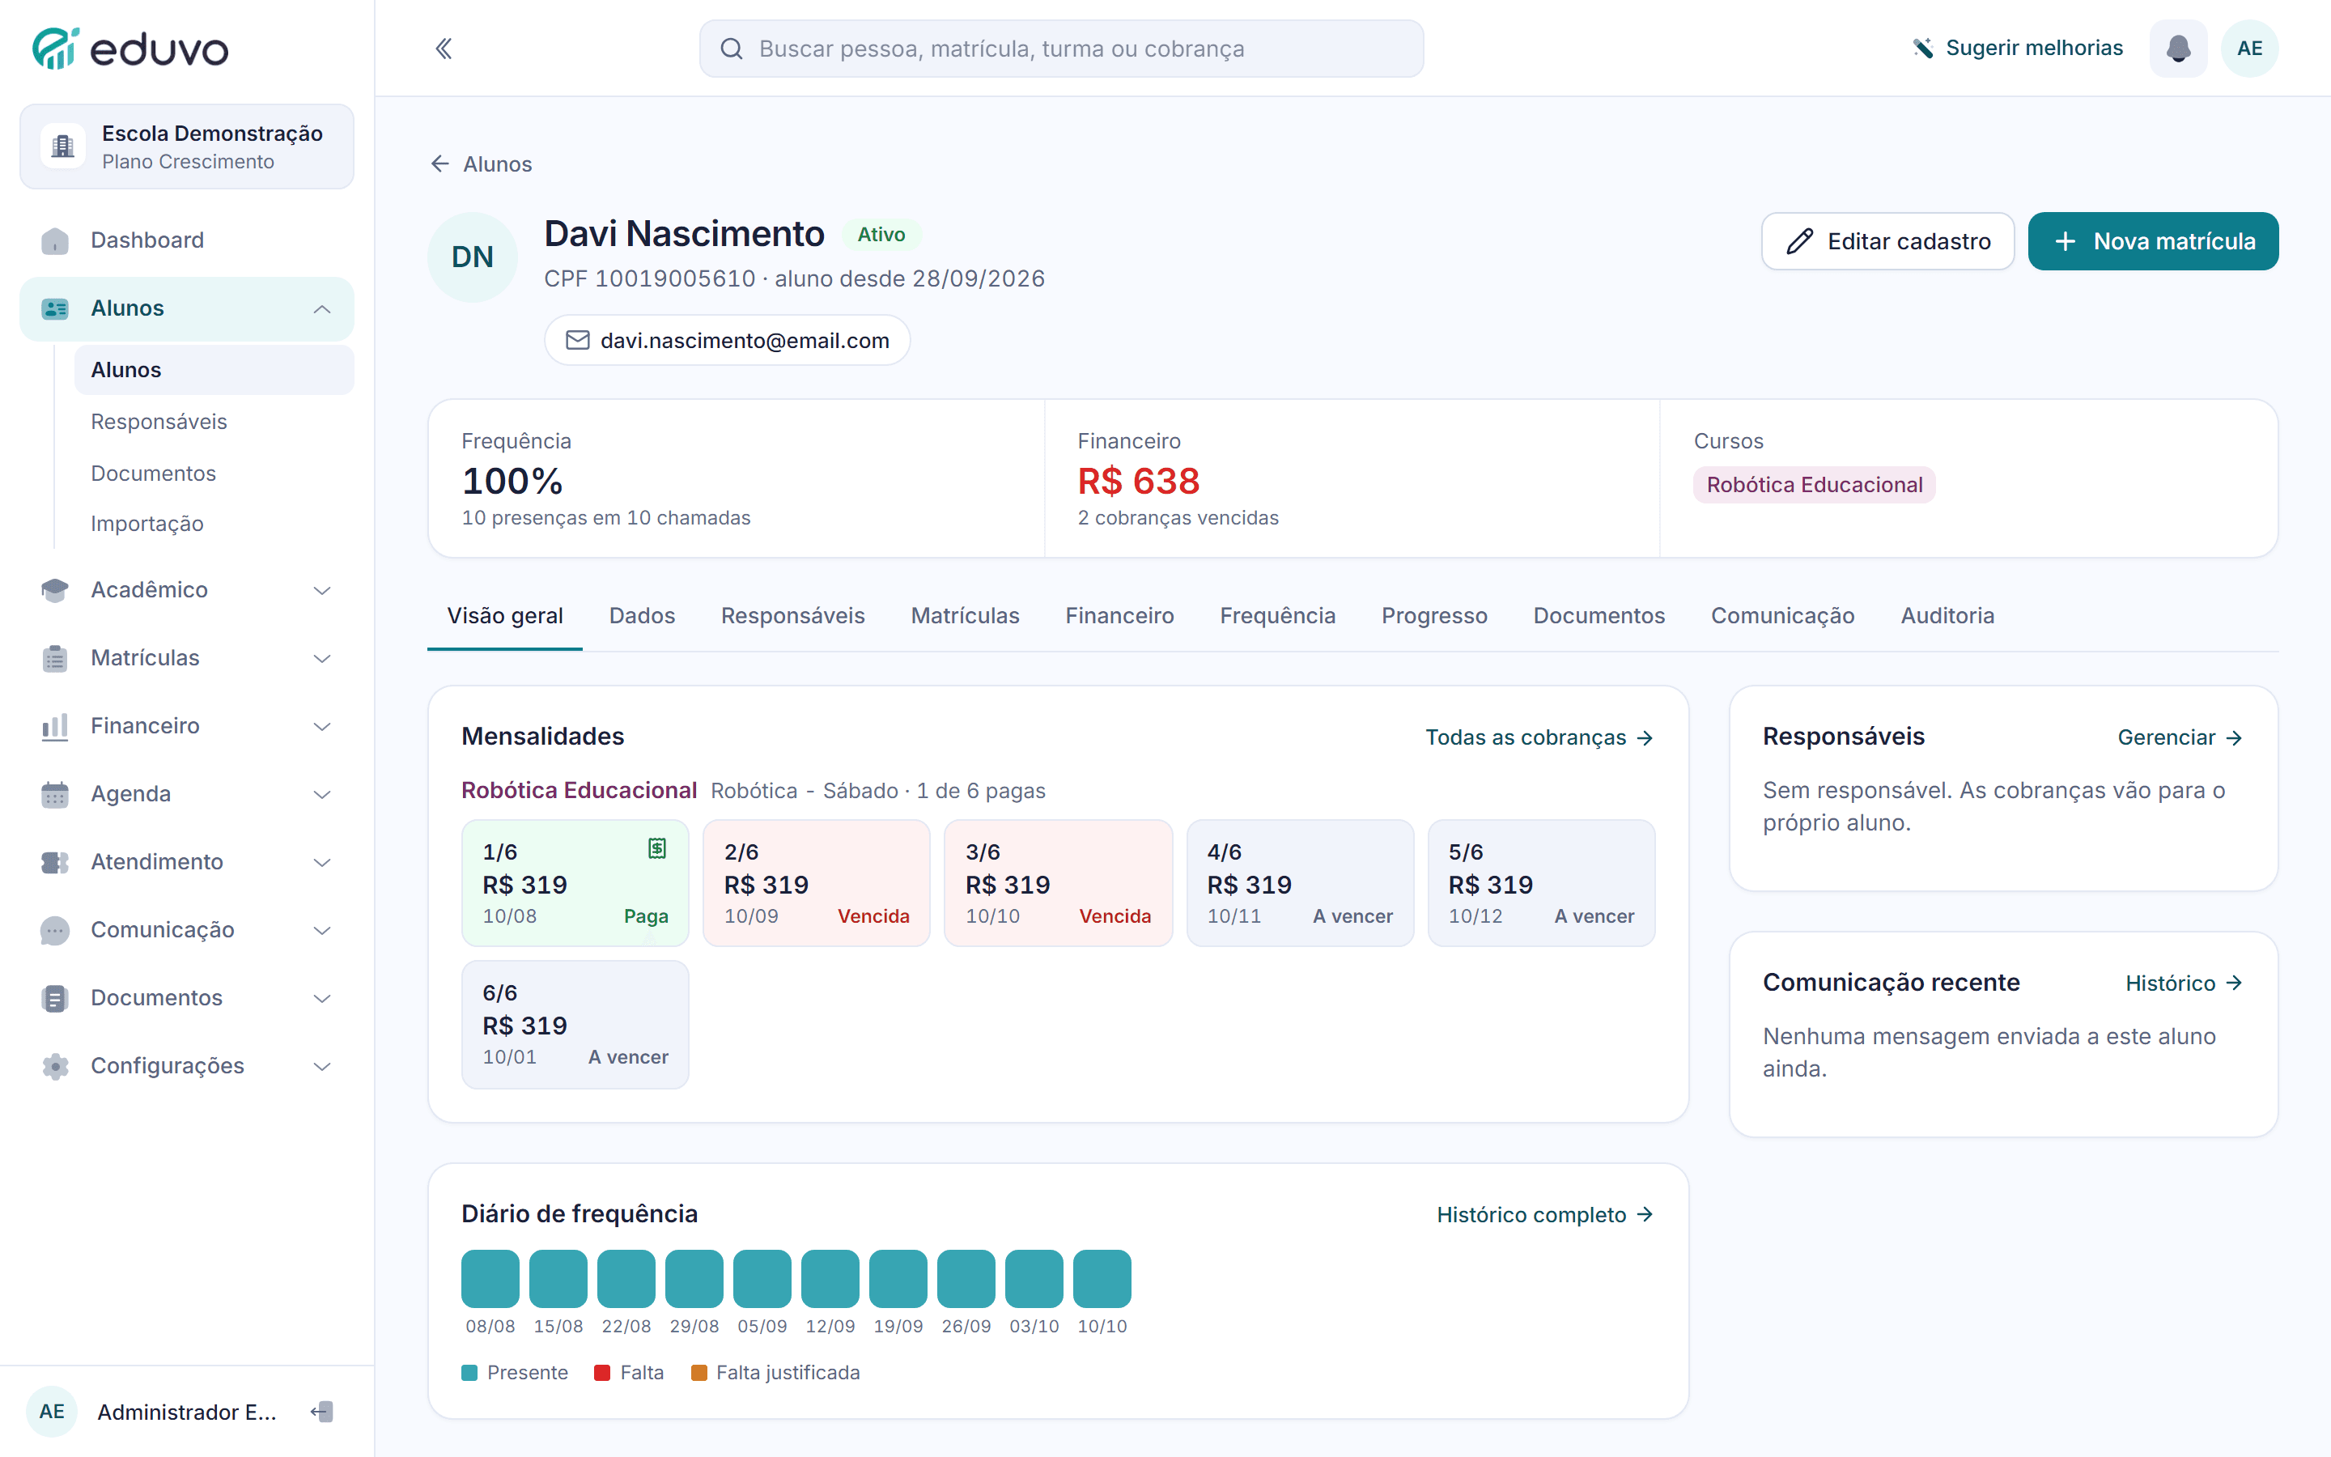This screenshot has width=2331, height=1457.
Task: Click the Matrículas clipboard icon
Action: [55, 658]
